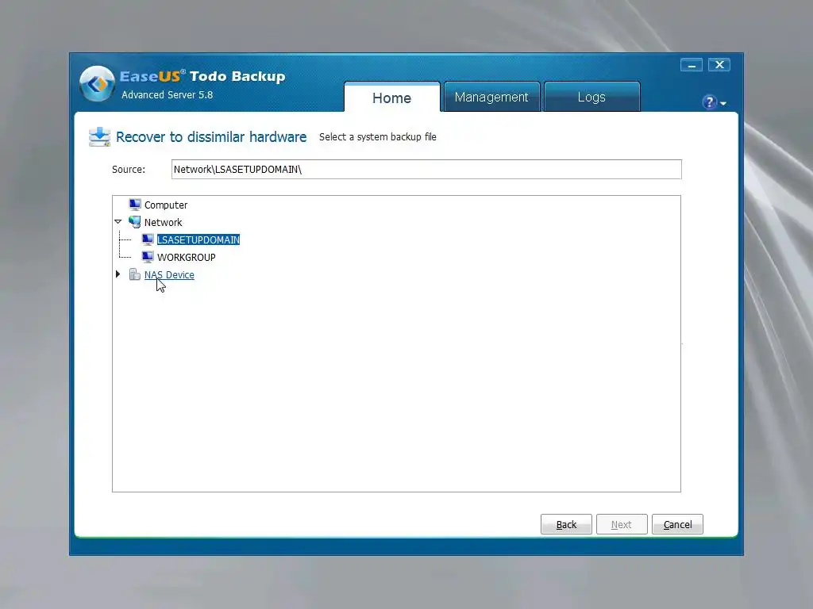Click the Source path input field
The image size is (813, 609).
426,170
